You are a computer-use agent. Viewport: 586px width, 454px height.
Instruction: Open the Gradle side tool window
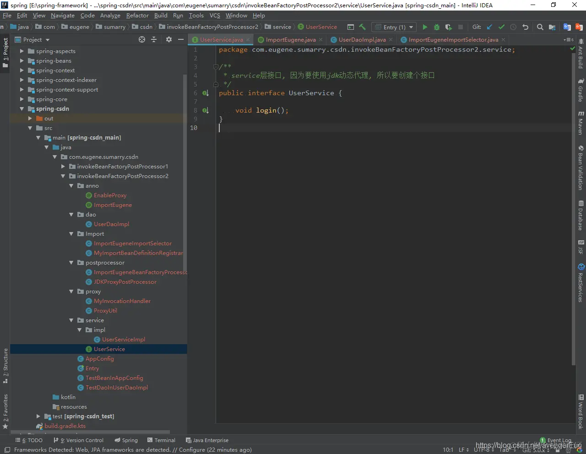pos(581,90)
